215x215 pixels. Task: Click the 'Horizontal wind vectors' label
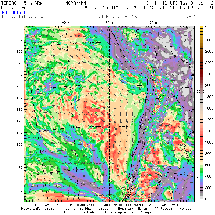click(x=29, y=17)
